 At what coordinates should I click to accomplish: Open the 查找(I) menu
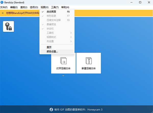[24, 7]
